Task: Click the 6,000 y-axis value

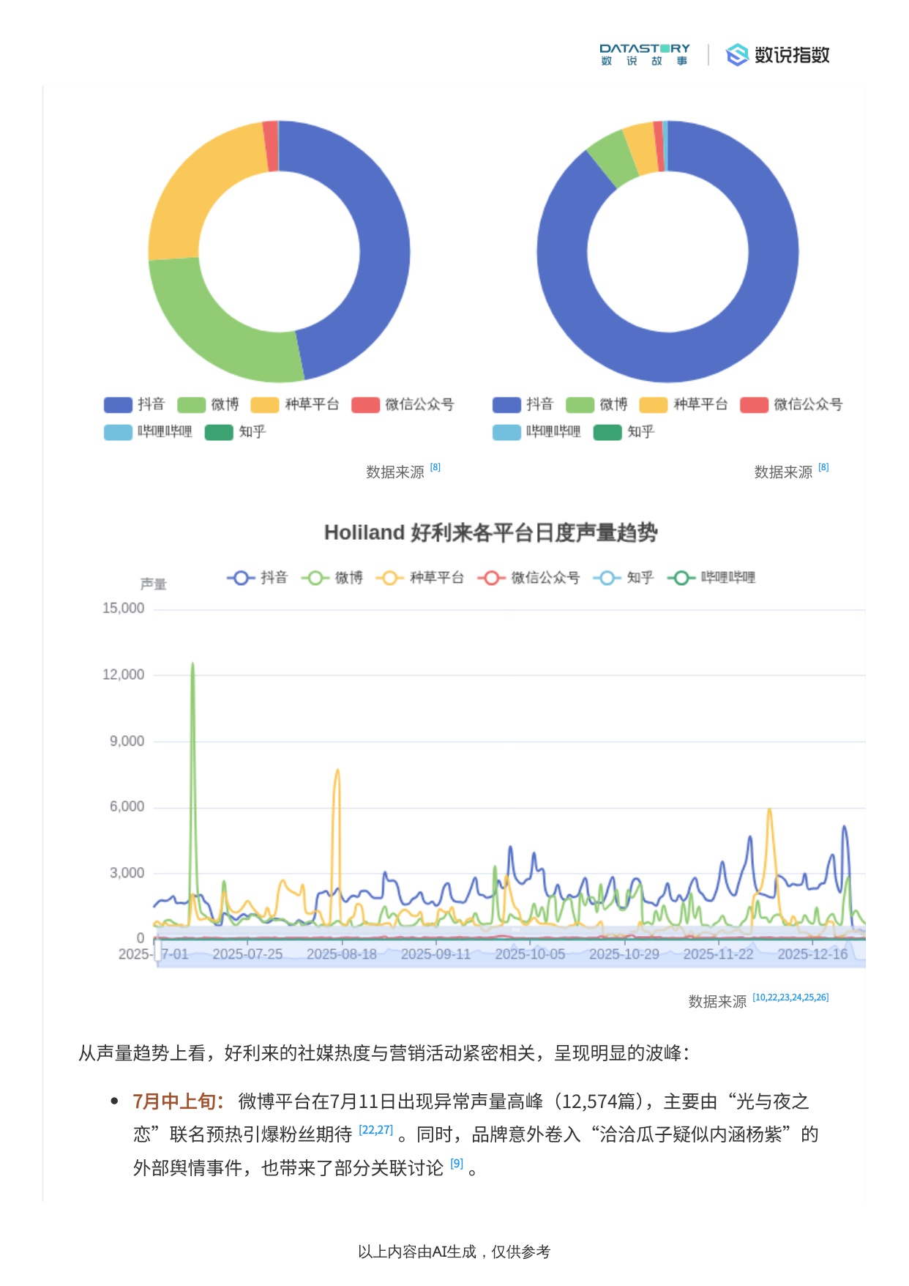Action: 127,807
